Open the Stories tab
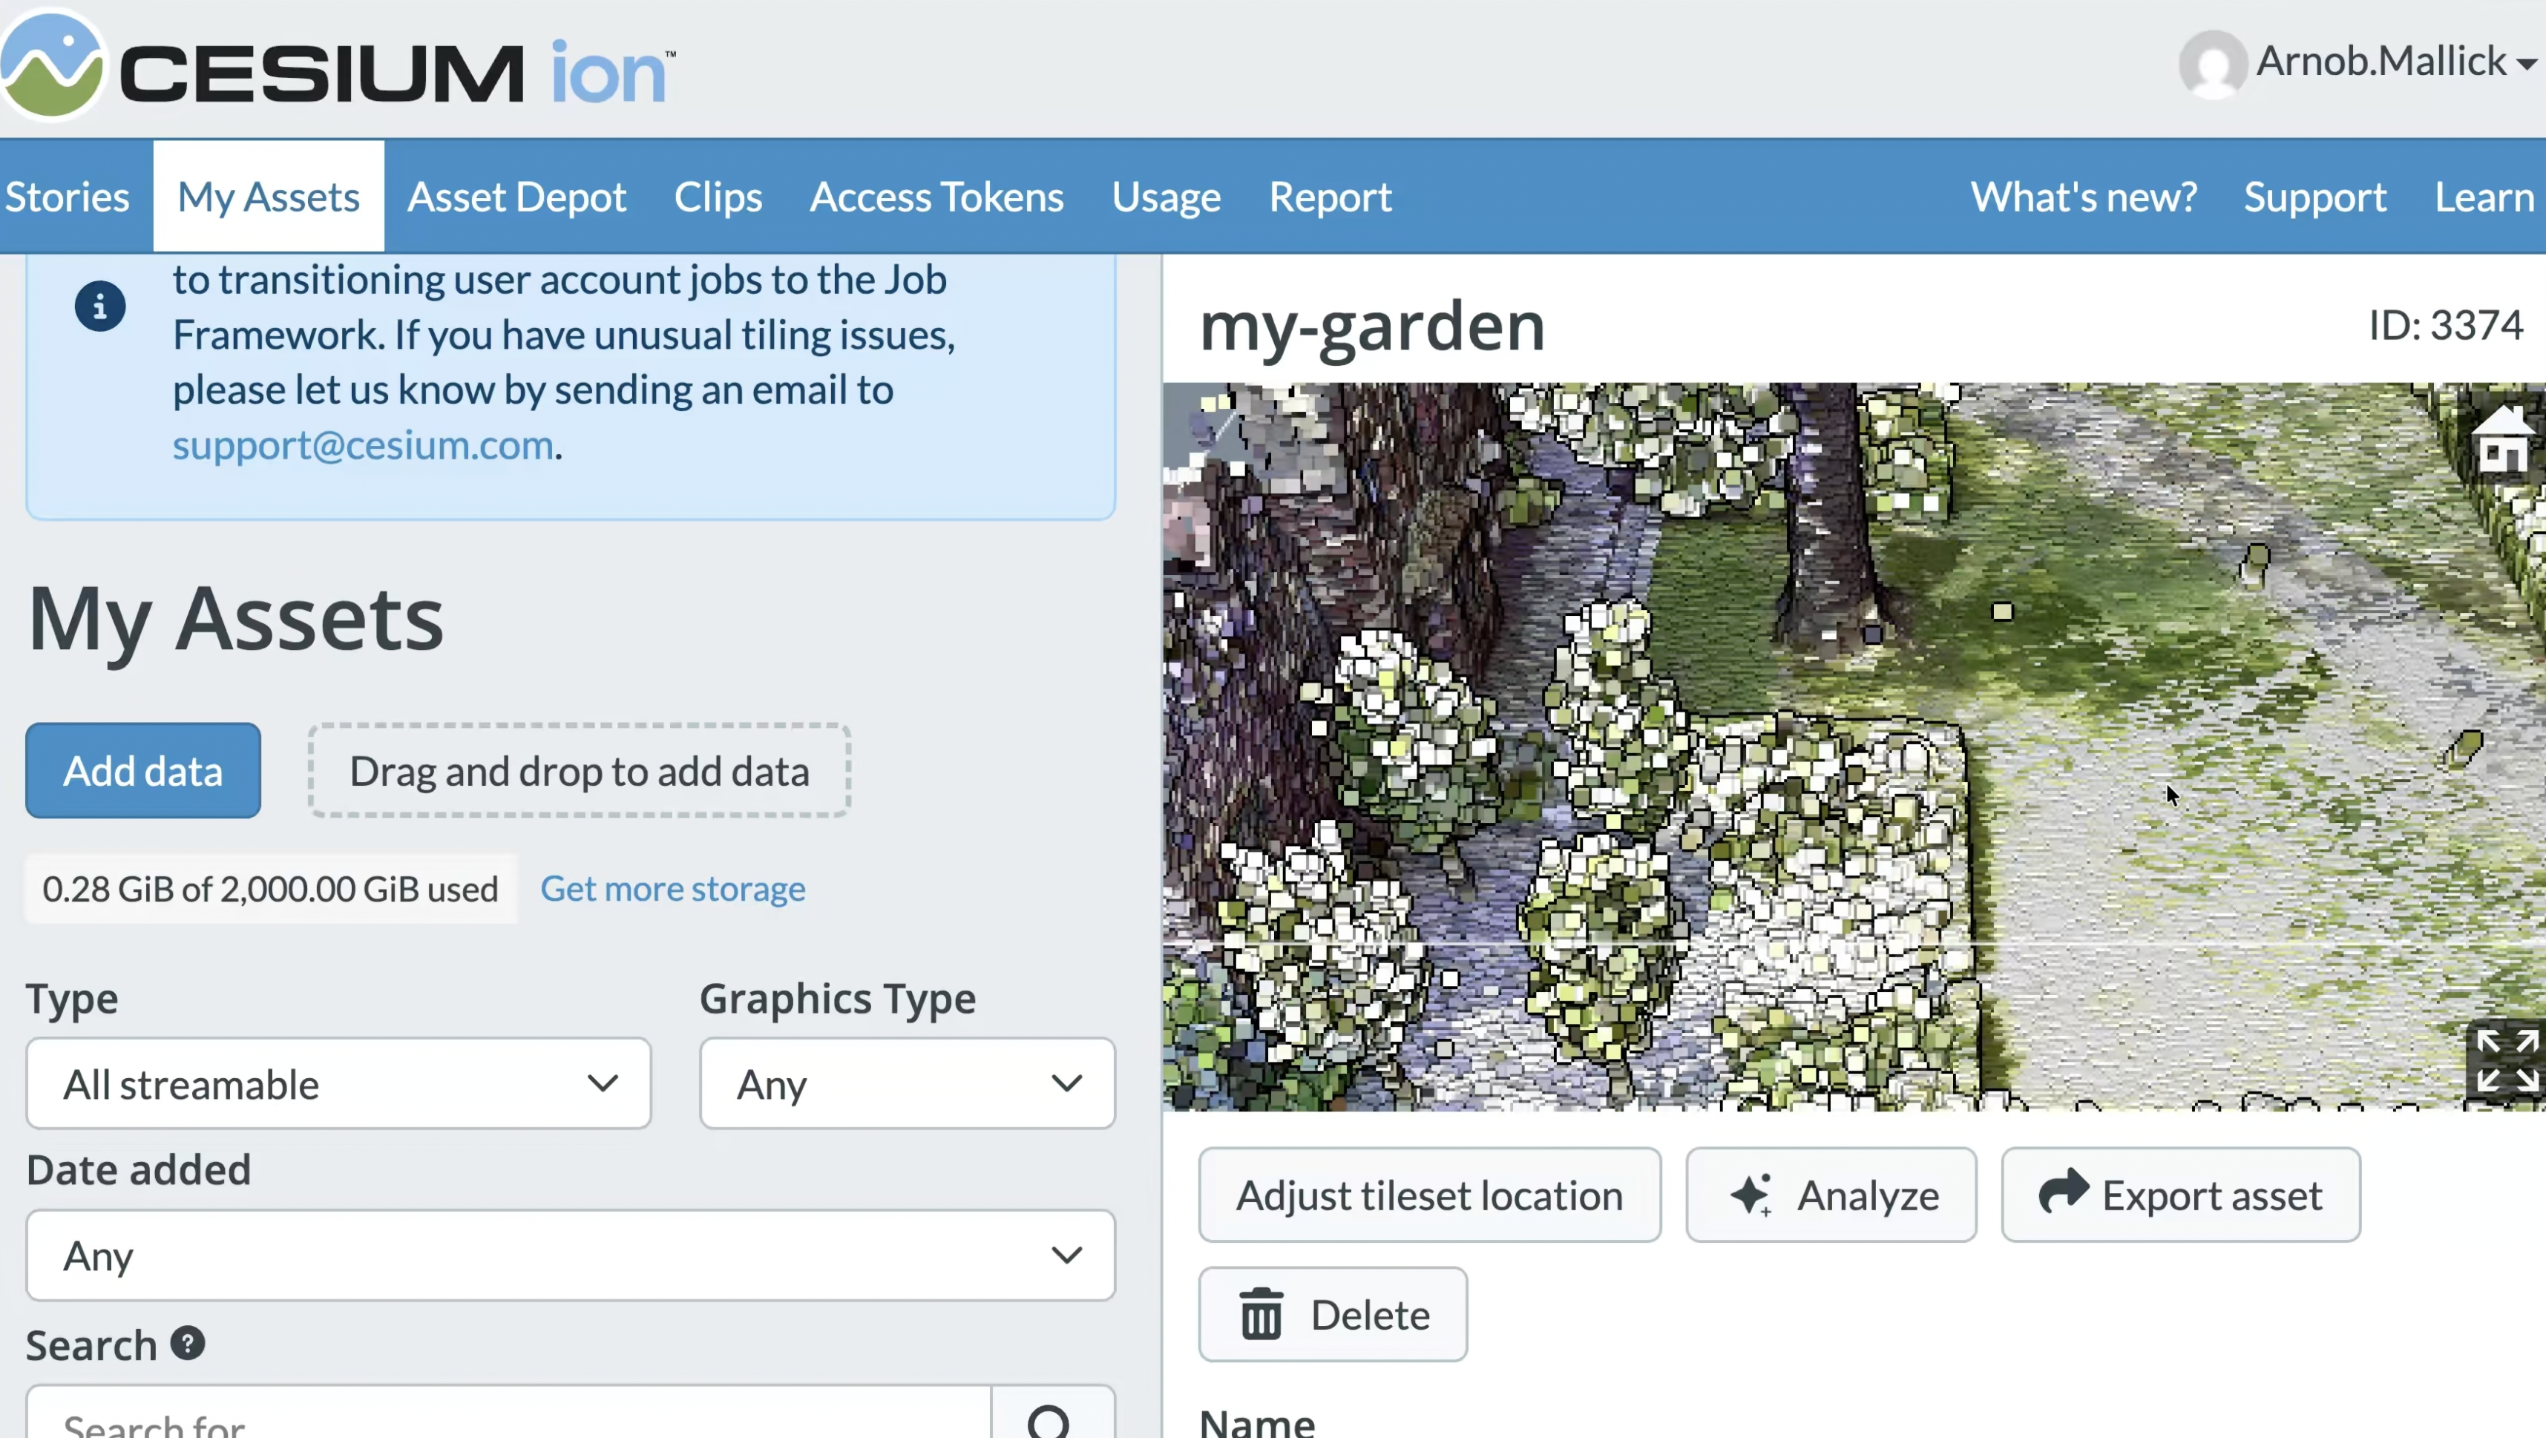Image resolution: width=2546 pixels, height=1438 pixels. (68, 197)
